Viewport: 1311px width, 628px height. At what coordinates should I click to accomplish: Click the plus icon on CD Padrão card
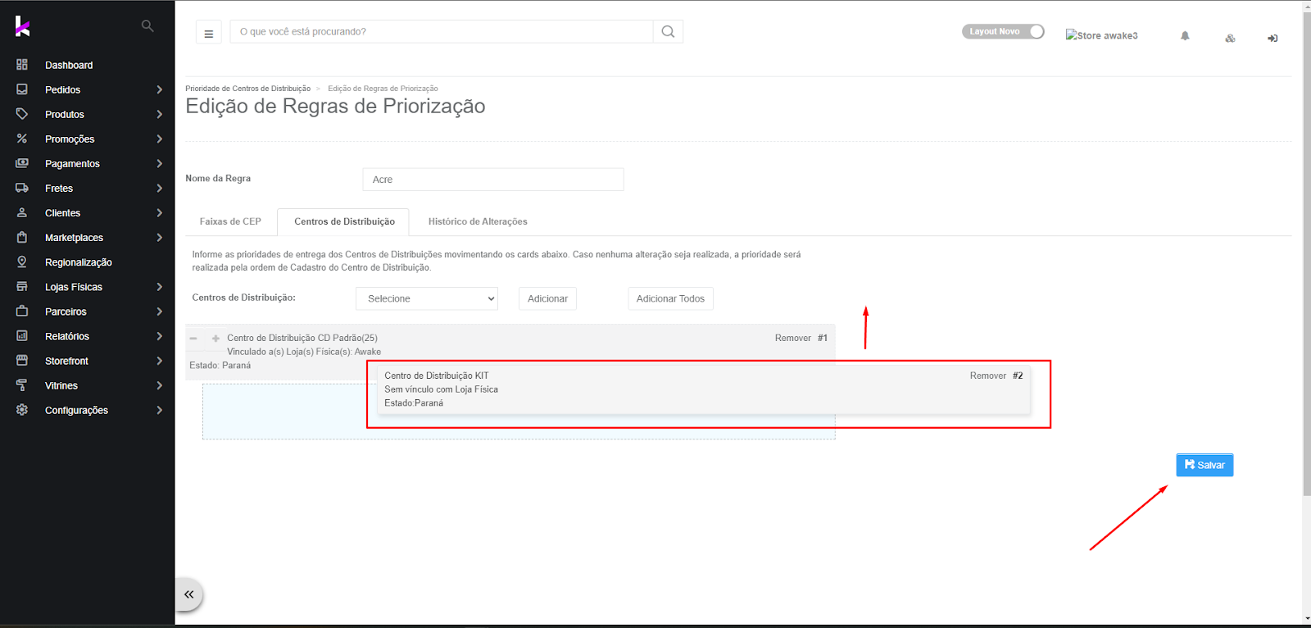pyautogui.click(x=215, y=338)
